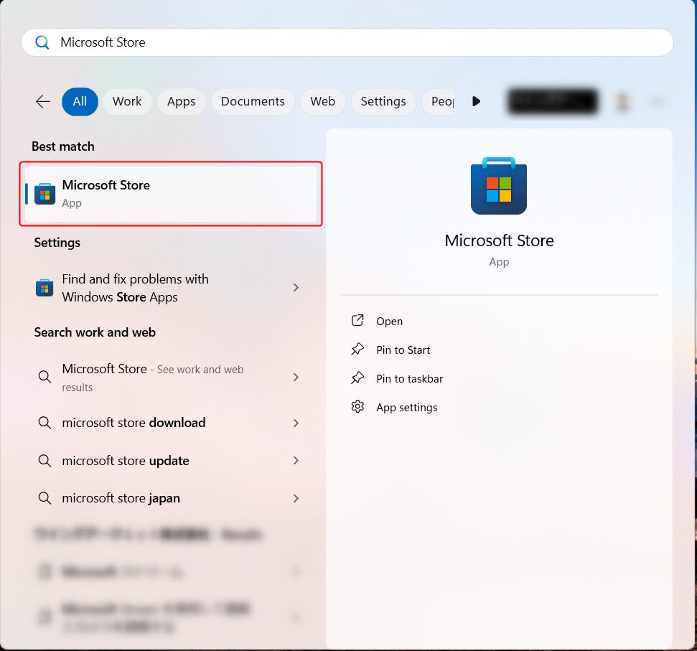Switch to the Documents filter tab

coord(253,102)
